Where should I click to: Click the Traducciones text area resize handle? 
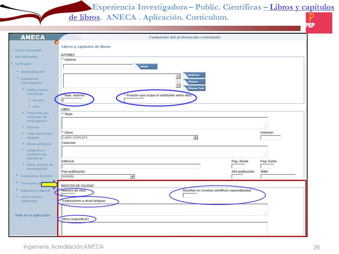265,213
